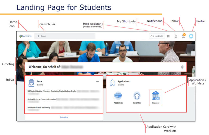Image resolution: width=209 pixels, height=135 pixels.
Task: Follow the Go to Inbox link
Action: click(64, 117)
